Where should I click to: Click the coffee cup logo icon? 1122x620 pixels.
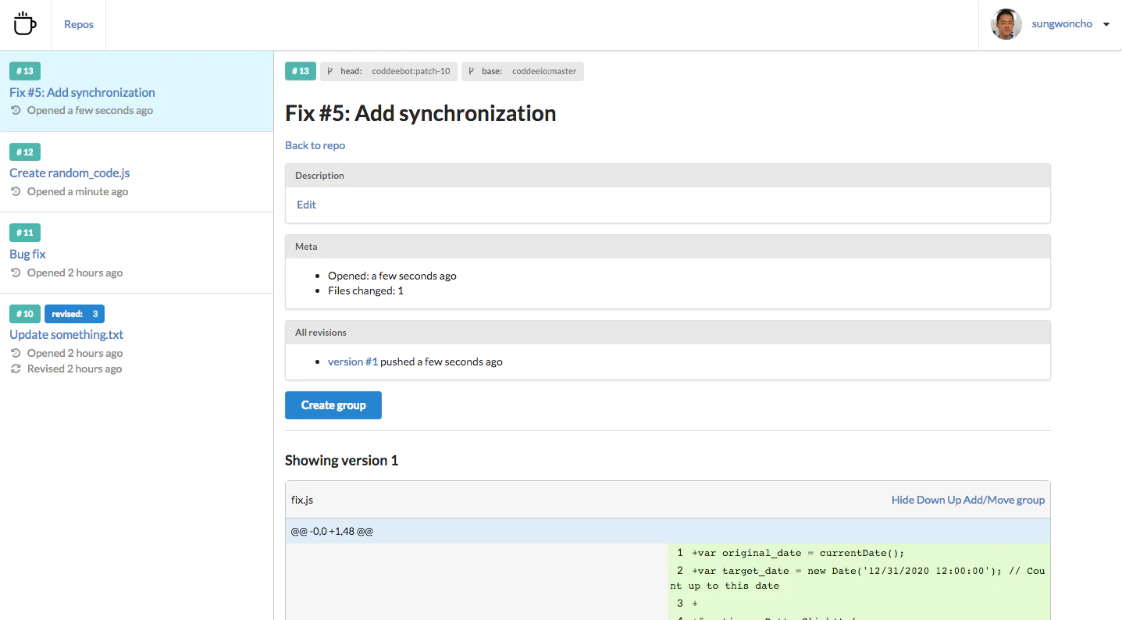[x=25, y=24]
